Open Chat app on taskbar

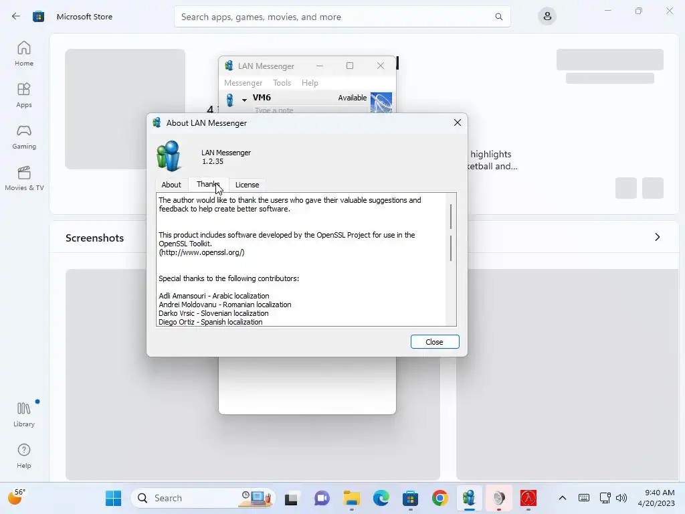coord(322,498)
